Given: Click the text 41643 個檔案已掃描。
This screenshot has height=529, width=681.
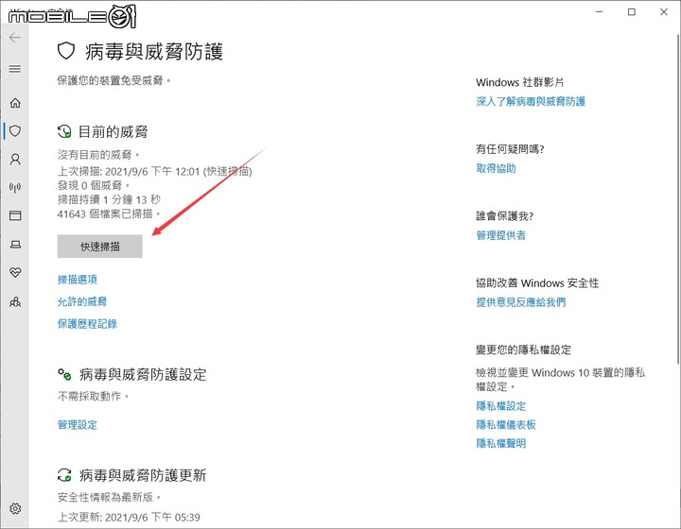Looking at the screenshot, I should pyautogui.click(x=109, y=213).
